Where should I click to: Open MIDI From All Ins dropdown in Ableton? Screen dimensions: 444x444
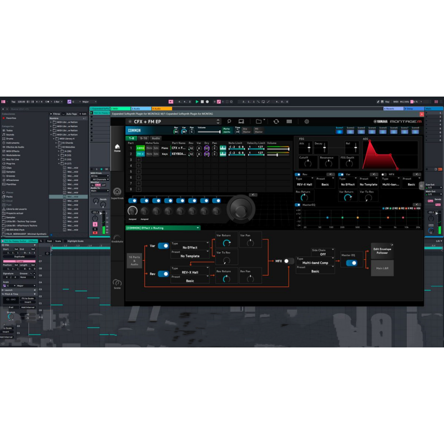tap(100, 176)
